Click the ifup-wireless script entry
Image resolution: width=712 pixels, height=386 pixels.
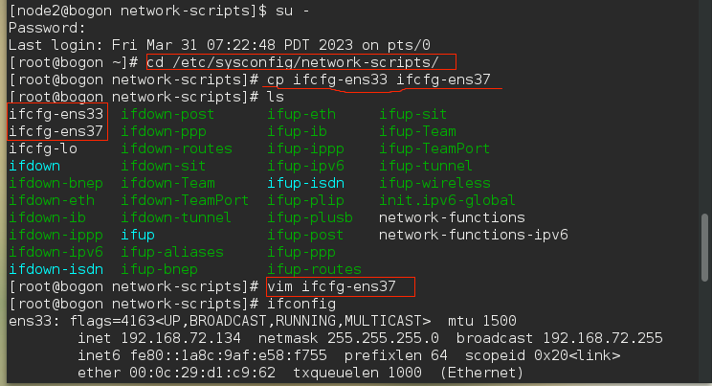tap(434, 183)
